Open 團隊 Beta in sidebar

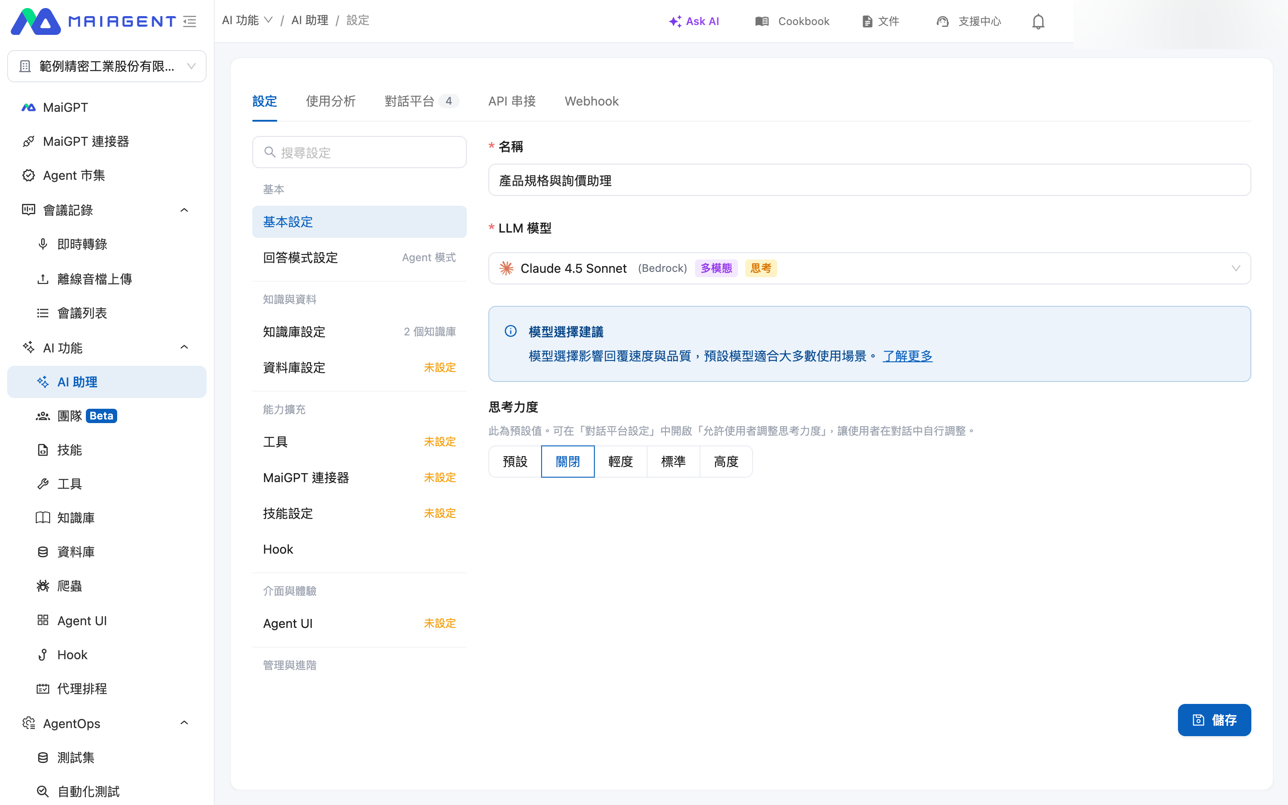(x=106, y=416)
